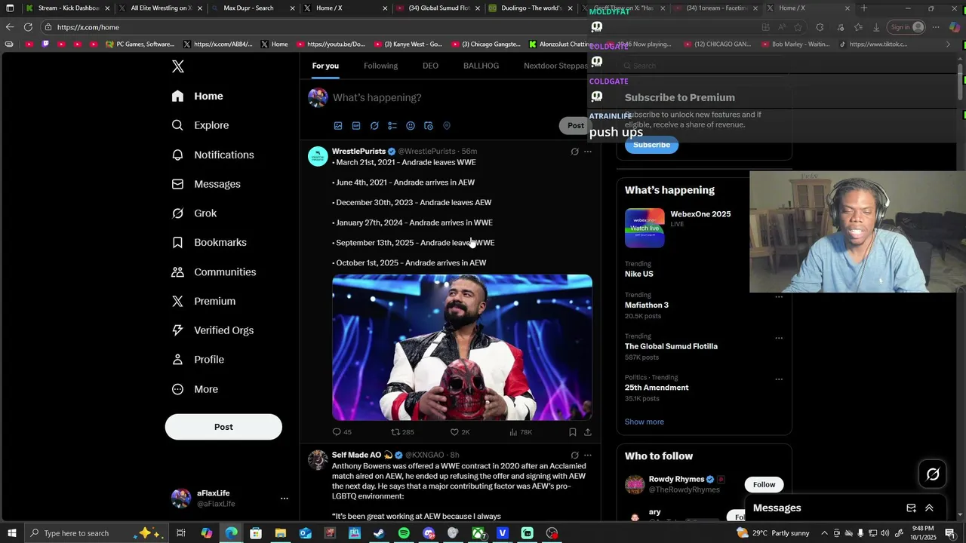Compose a new message in Messages panel
966x543 pixels.
(911, 508)
